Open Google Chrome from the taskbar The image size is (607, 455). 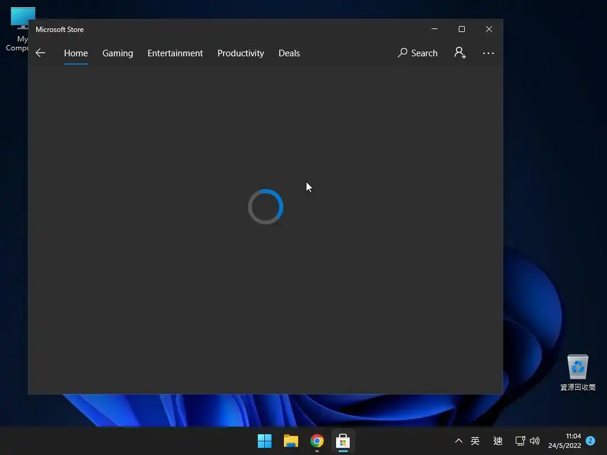[317, 441]
